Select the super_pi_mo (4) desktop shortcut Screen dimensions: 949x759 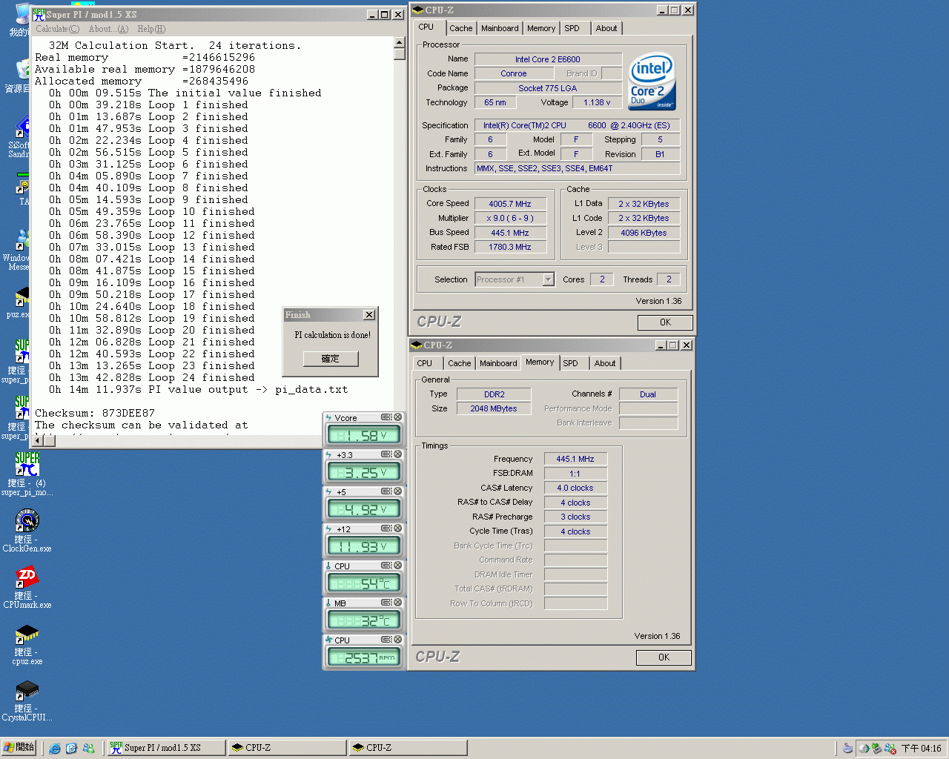(27, 474)
